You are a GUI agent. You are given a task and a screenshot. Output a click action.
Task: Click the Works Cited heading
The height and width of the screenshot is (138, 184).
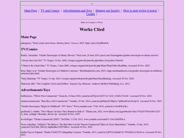click(x=92, y=29)
